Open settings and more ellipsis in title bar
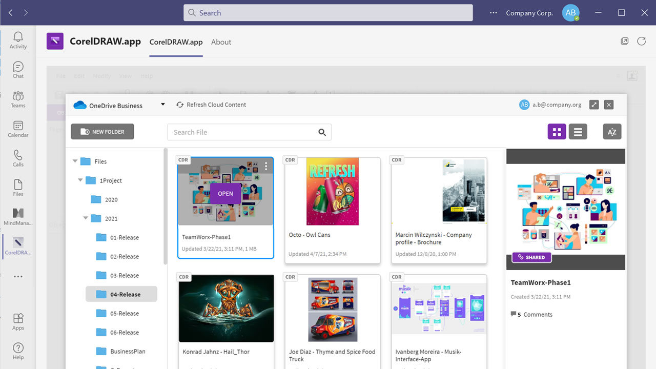Image resolution: width=656 pixels, height=369 pixels. coord(494,13)
